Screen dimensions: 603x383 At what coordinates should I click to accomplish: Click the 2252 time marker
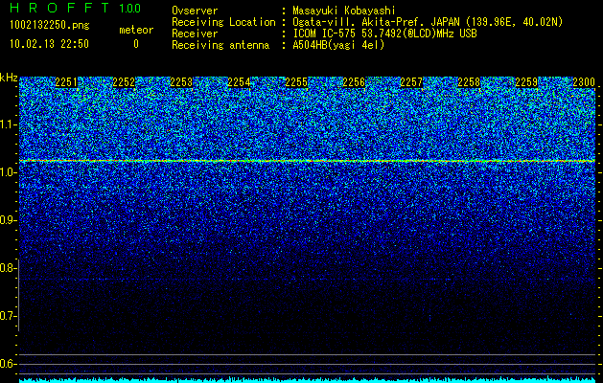[x=124, y=82]
